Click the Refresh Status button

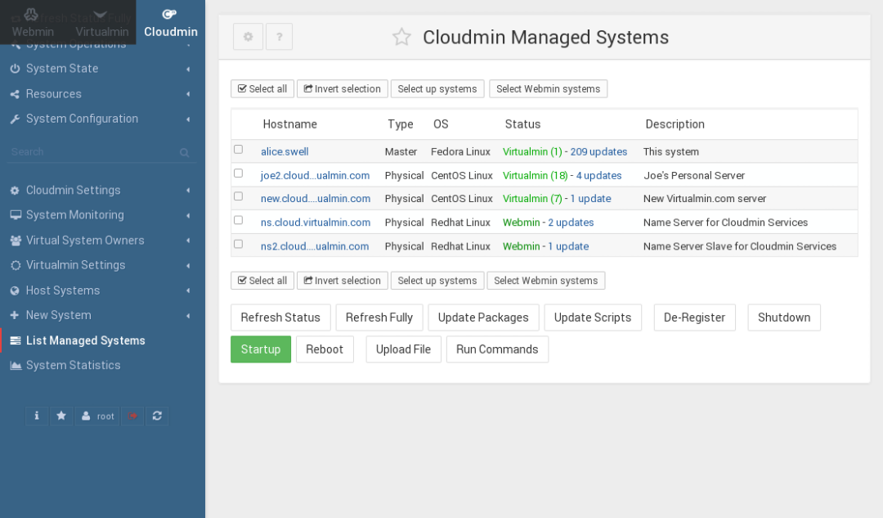pos(280,318)
